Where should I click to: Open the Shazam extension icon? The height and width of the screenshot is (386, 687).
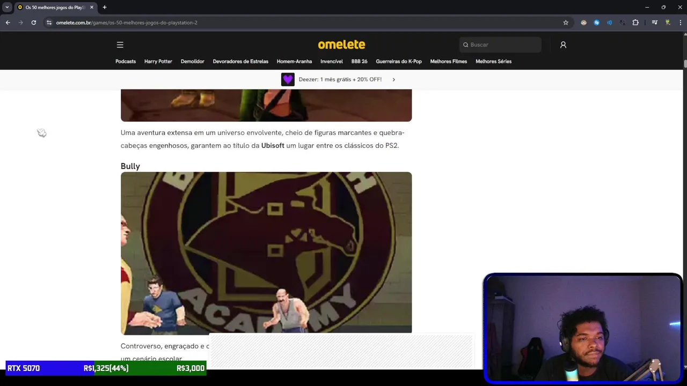597,23
